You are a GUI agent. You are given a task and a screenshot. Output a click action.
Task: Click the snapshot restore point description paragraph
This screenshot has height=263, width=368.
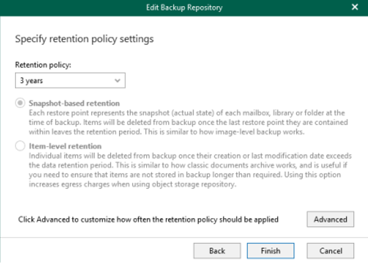pos(188,122)
